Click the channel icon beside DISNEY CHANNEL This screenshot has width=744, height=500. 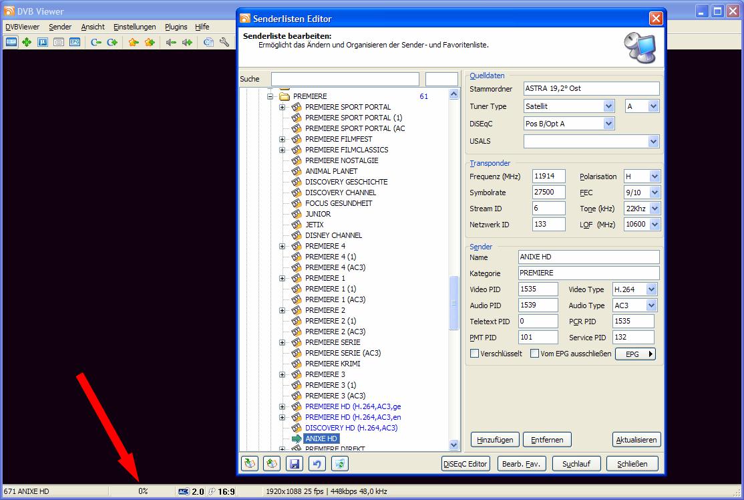click(x=297, y=235)
